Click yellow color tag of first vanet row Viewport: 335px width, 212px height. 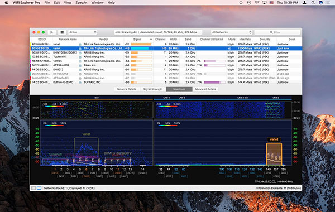pos(31,44)
